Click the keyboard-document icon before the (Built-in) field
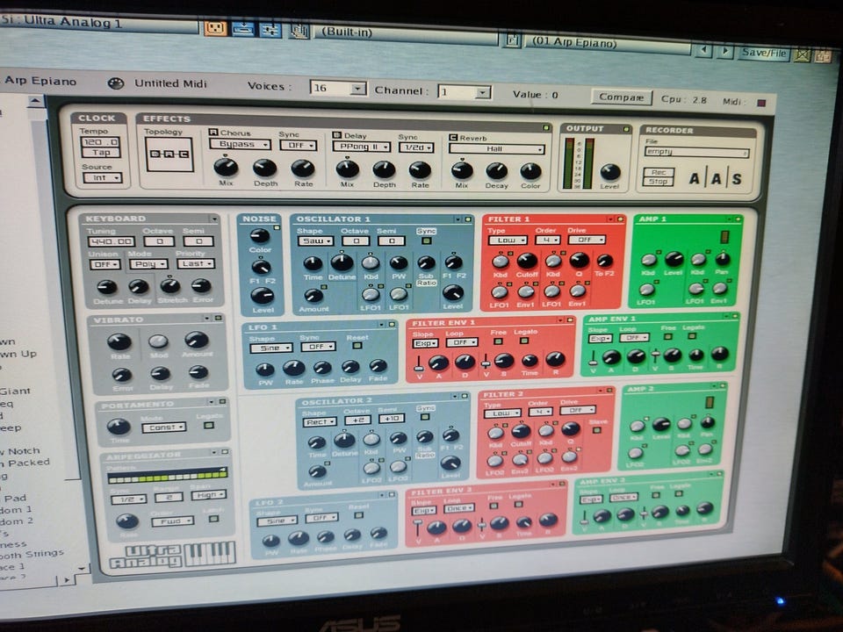The width and height of the screenshot is (843, 632). point(299,30)
